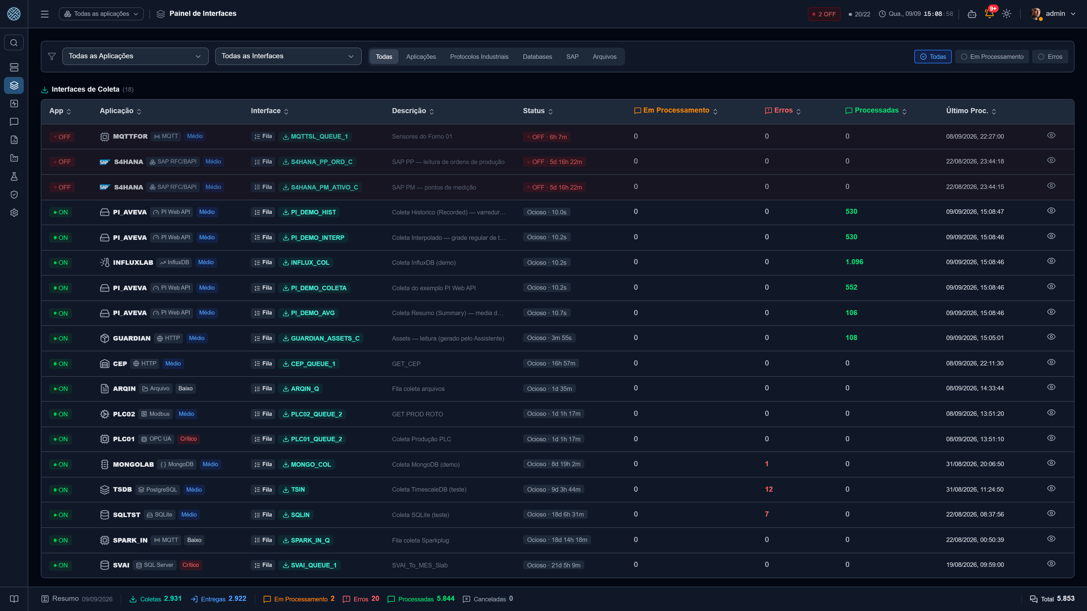Select the Erros radio filter

[1050, 57]
